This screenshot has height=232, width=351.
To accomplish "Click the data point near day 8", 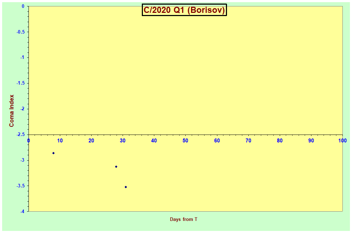I will point(53,153).
